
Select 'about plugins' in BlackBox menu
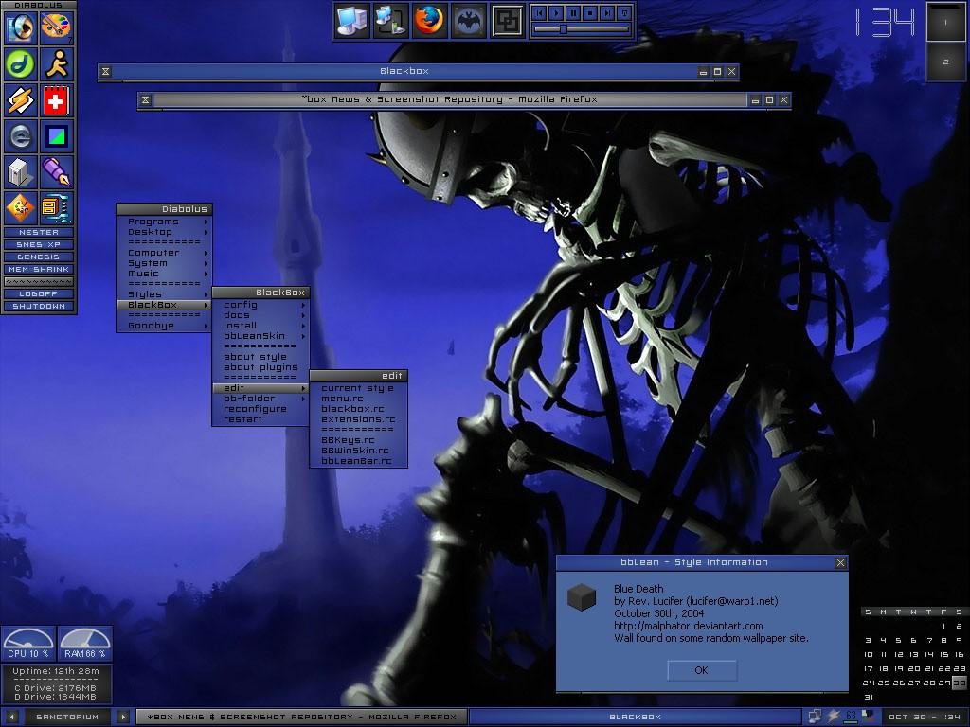click(x=260, y=367)
